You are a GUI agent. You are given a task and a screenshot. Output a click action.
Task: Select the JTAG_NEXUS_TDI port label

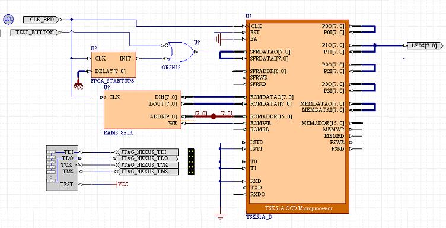(148, 152)
